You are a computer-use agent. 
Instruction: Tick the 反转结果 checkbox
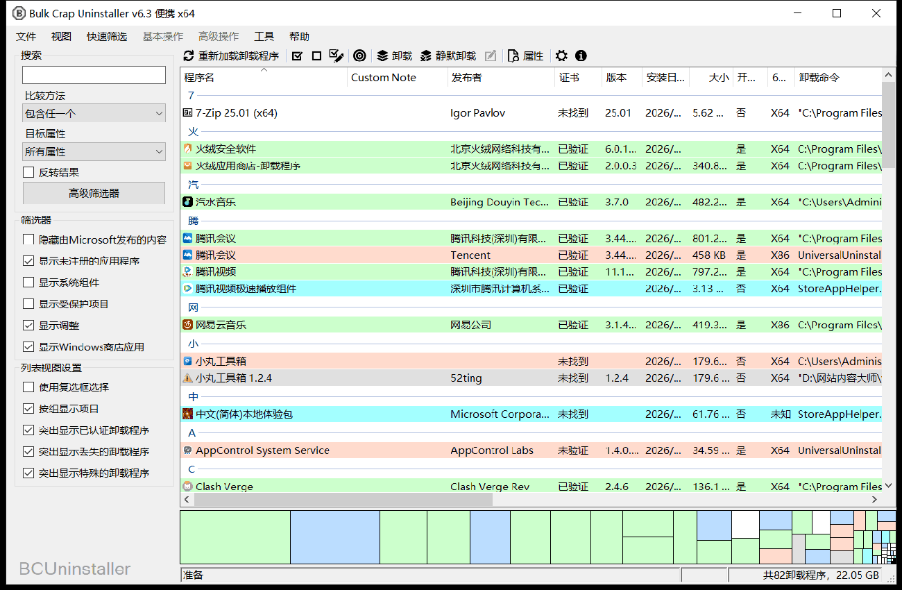[28, 172]
